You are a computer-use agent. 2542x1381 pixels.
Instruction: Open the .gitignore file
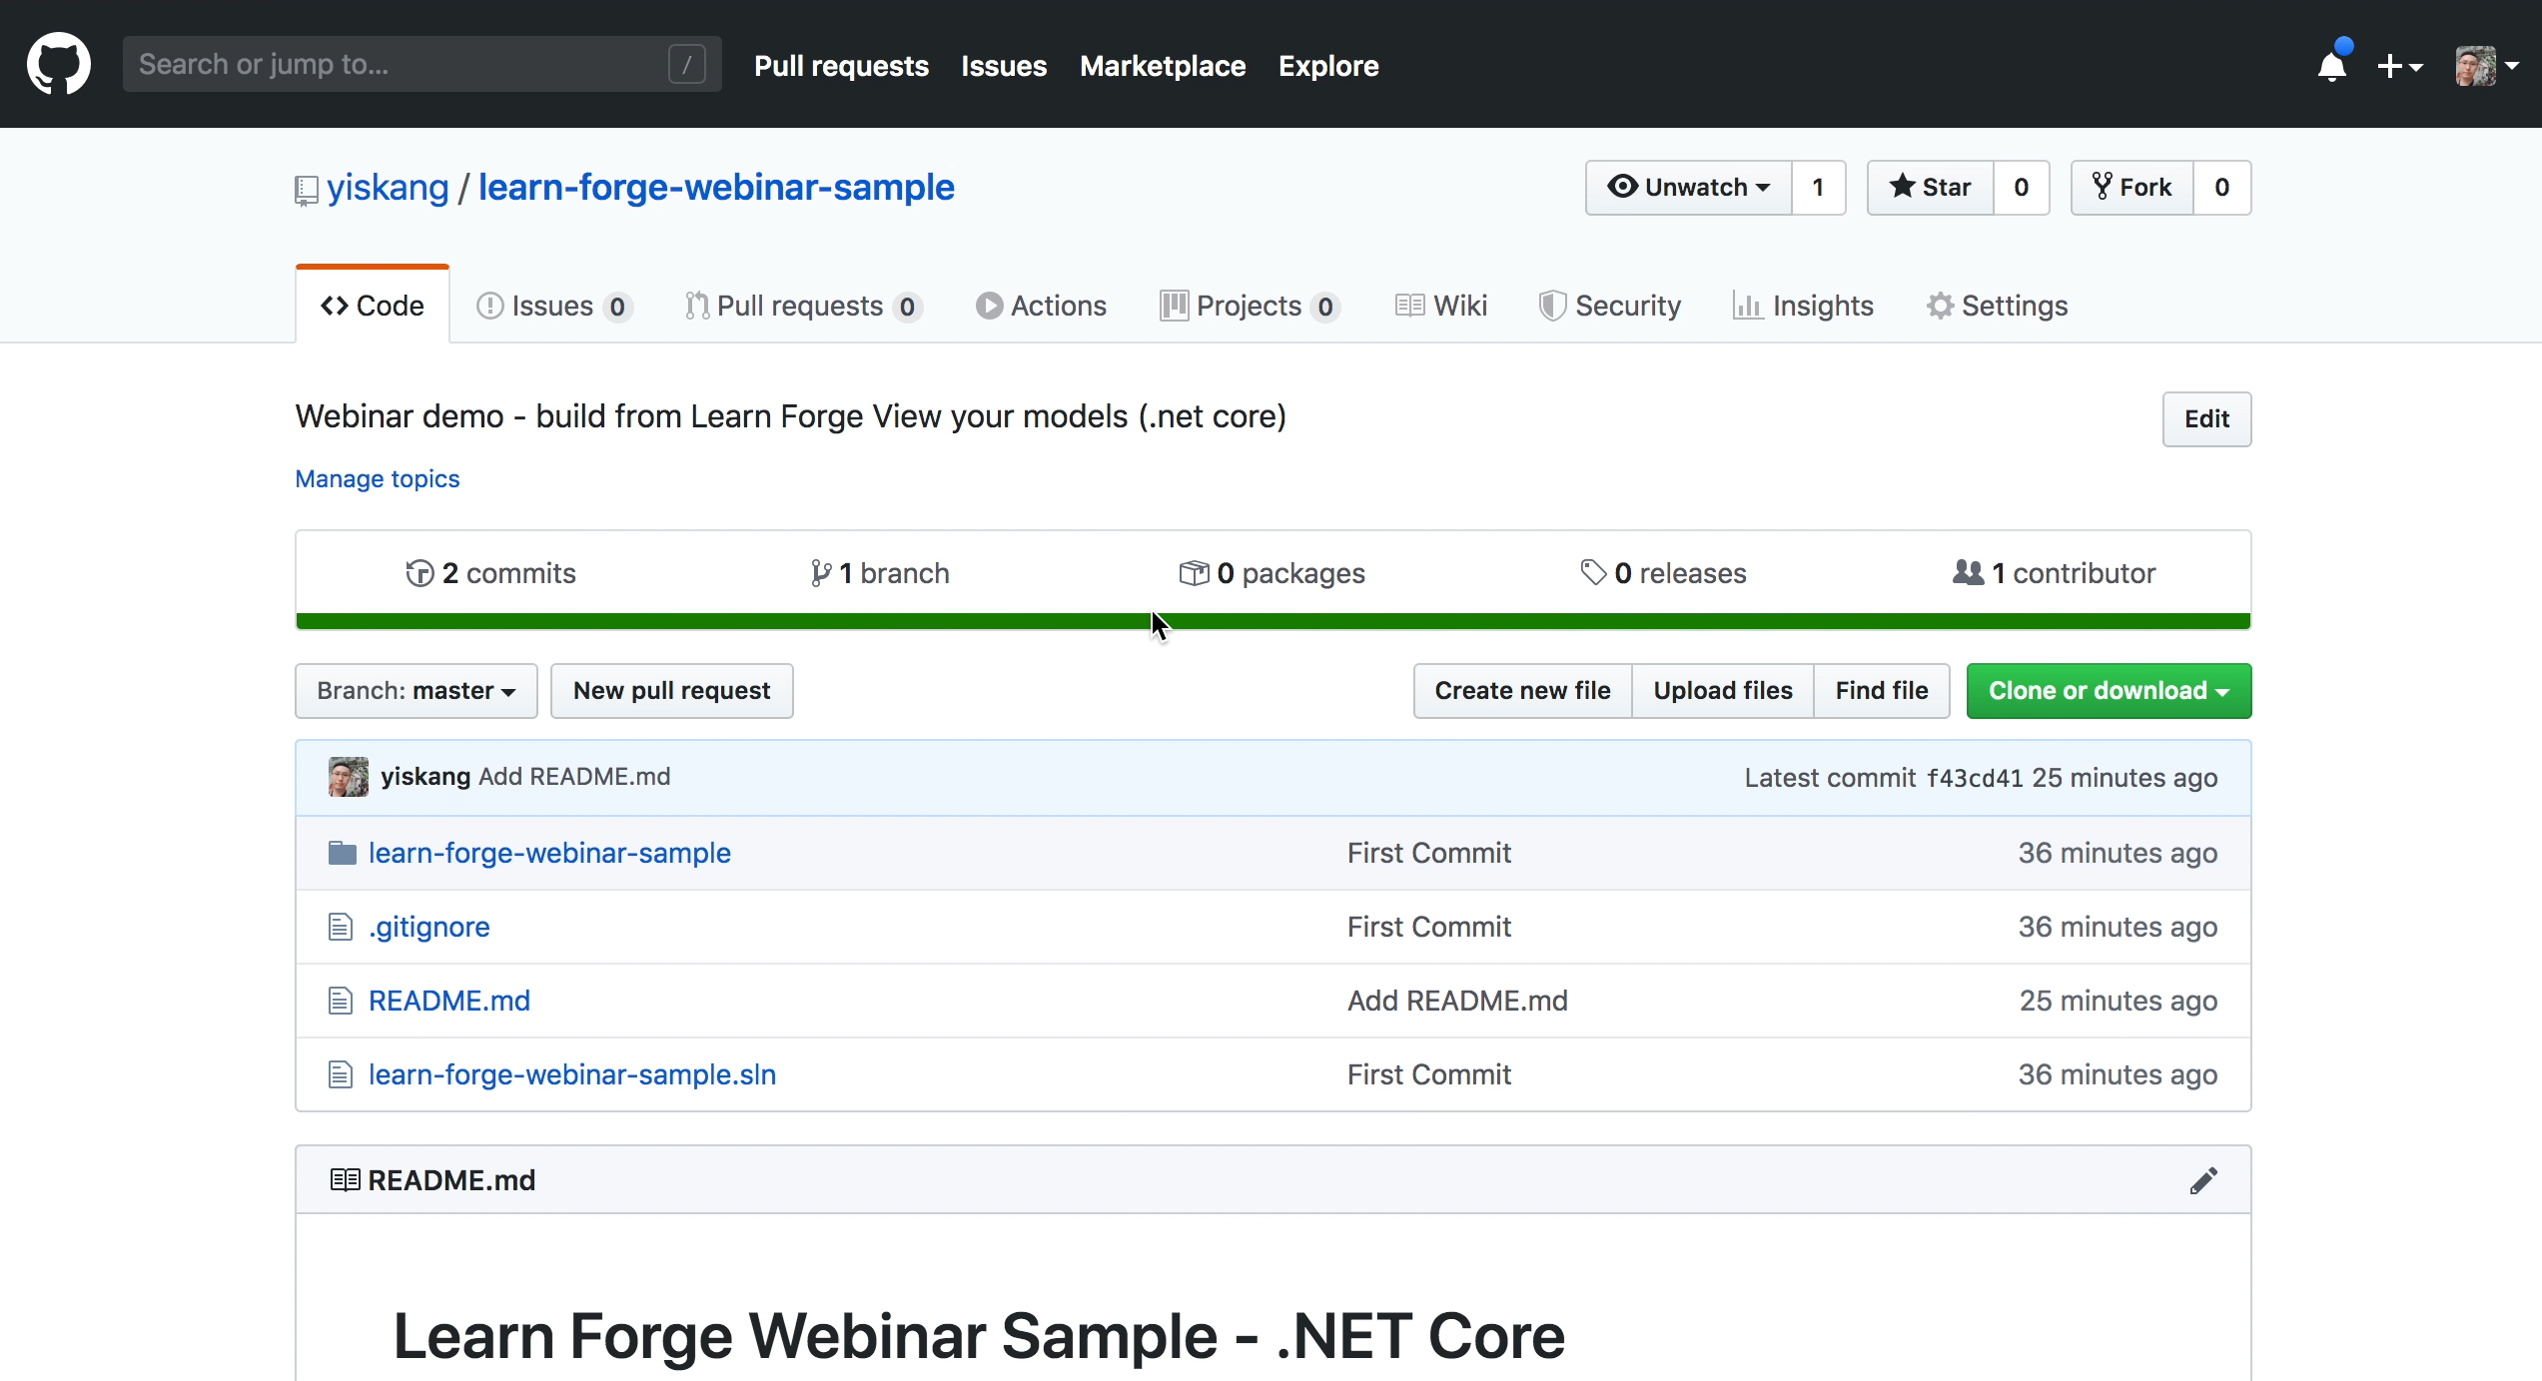(x=429, y=927)
